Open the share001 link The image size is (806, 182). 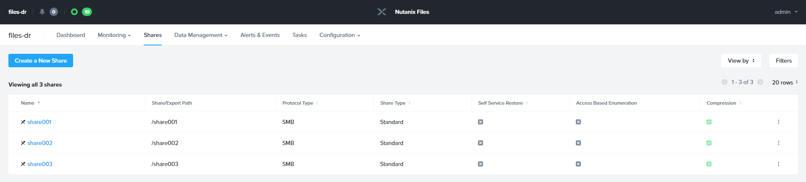[x=39, y=122]
